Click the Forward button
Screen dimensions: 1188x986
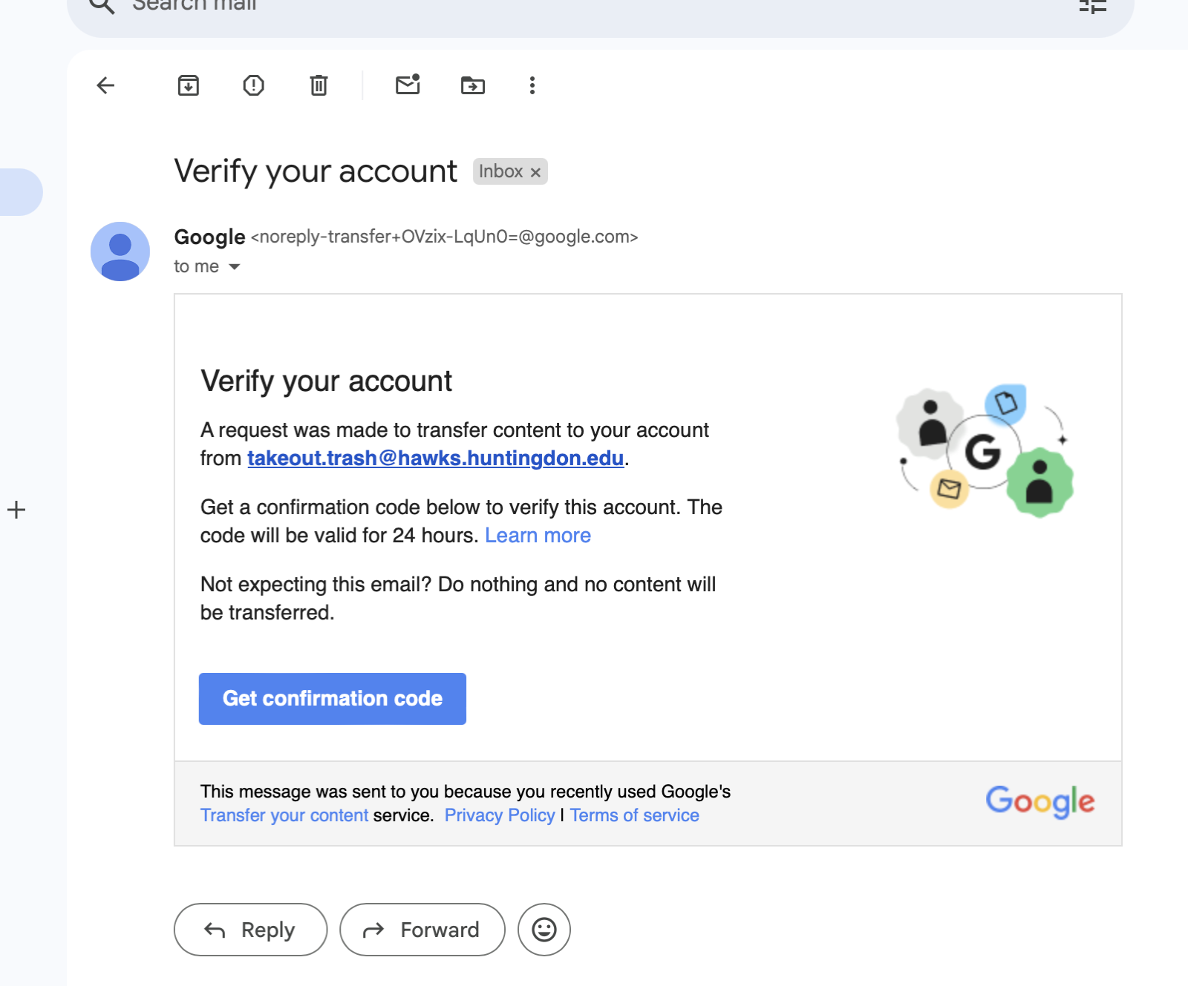point(422,930)
